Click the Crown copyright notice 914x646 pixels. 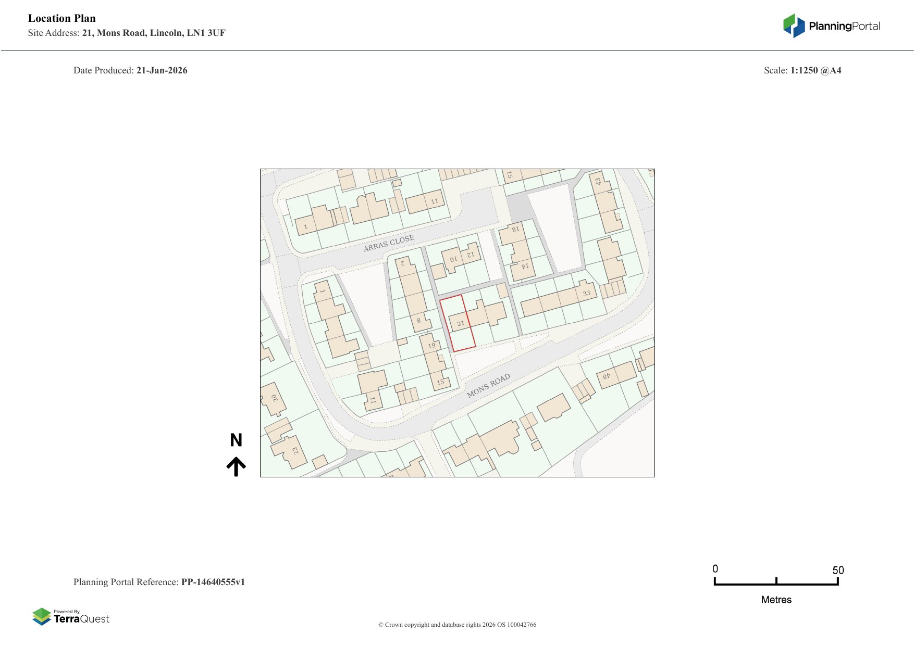[457, 625]
